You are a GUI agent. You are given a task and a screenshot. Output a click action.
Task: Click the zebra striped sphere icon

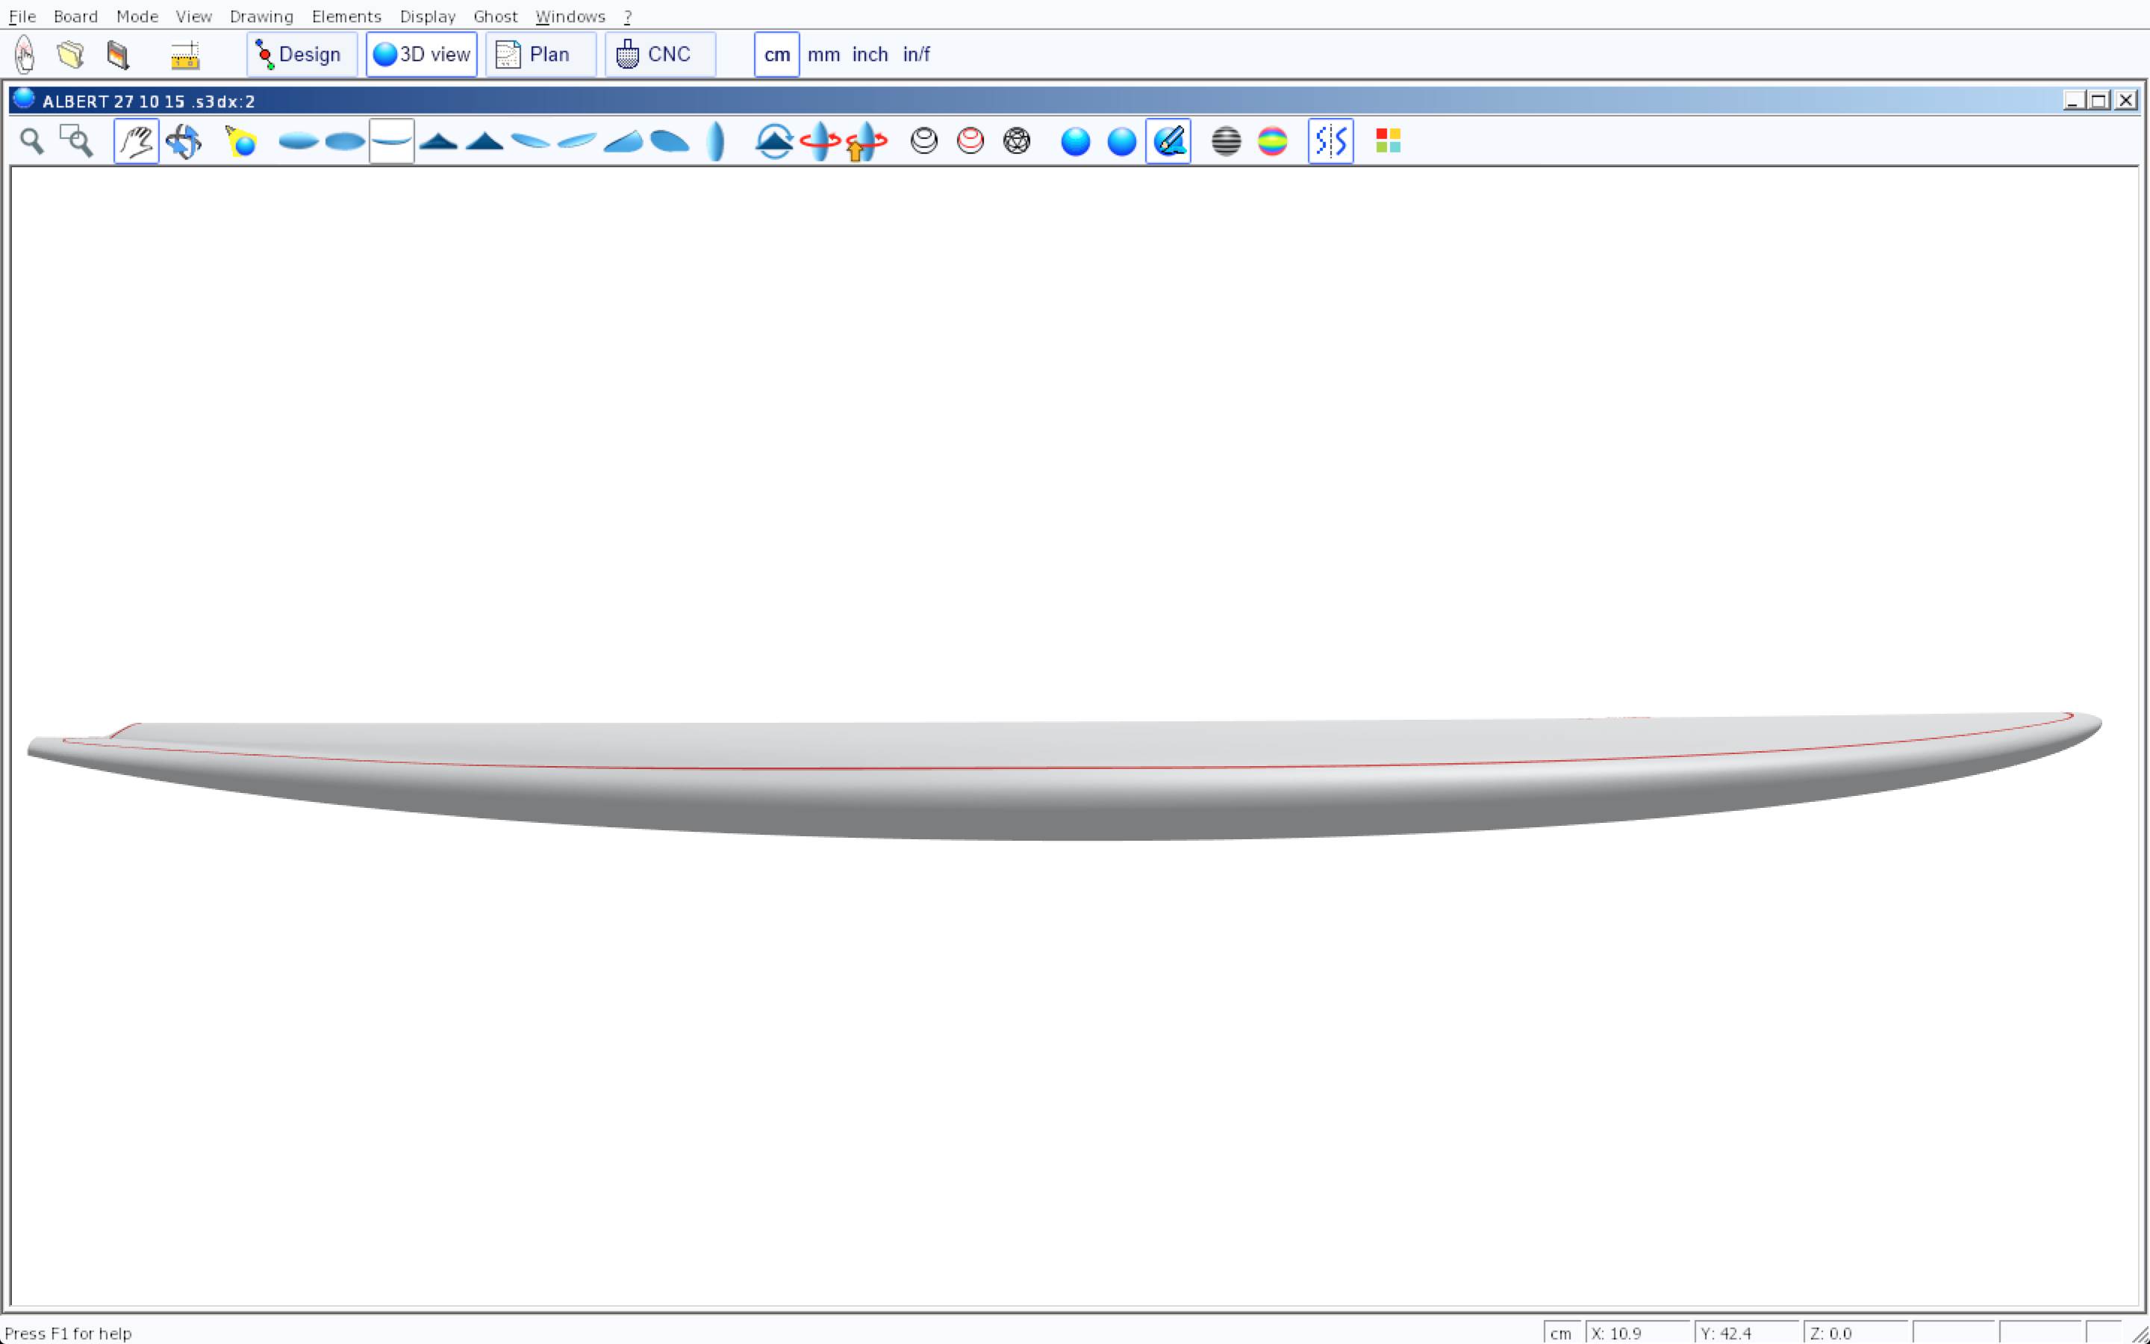pyautogui.click(x=1226, y=141)
